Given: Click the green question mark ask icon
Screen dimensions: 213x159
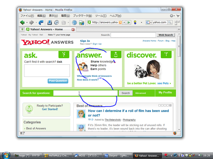Looking at the screenshot, I should [64, 55].
